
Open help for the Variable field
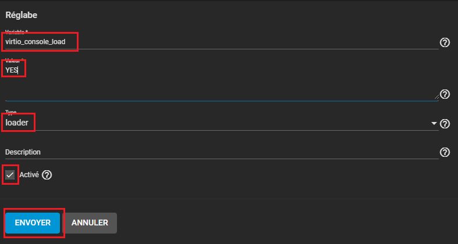point(445,42)
